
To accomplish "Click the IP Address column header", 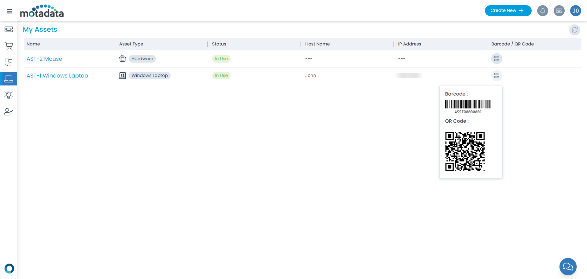I will [x=410, y=44].
